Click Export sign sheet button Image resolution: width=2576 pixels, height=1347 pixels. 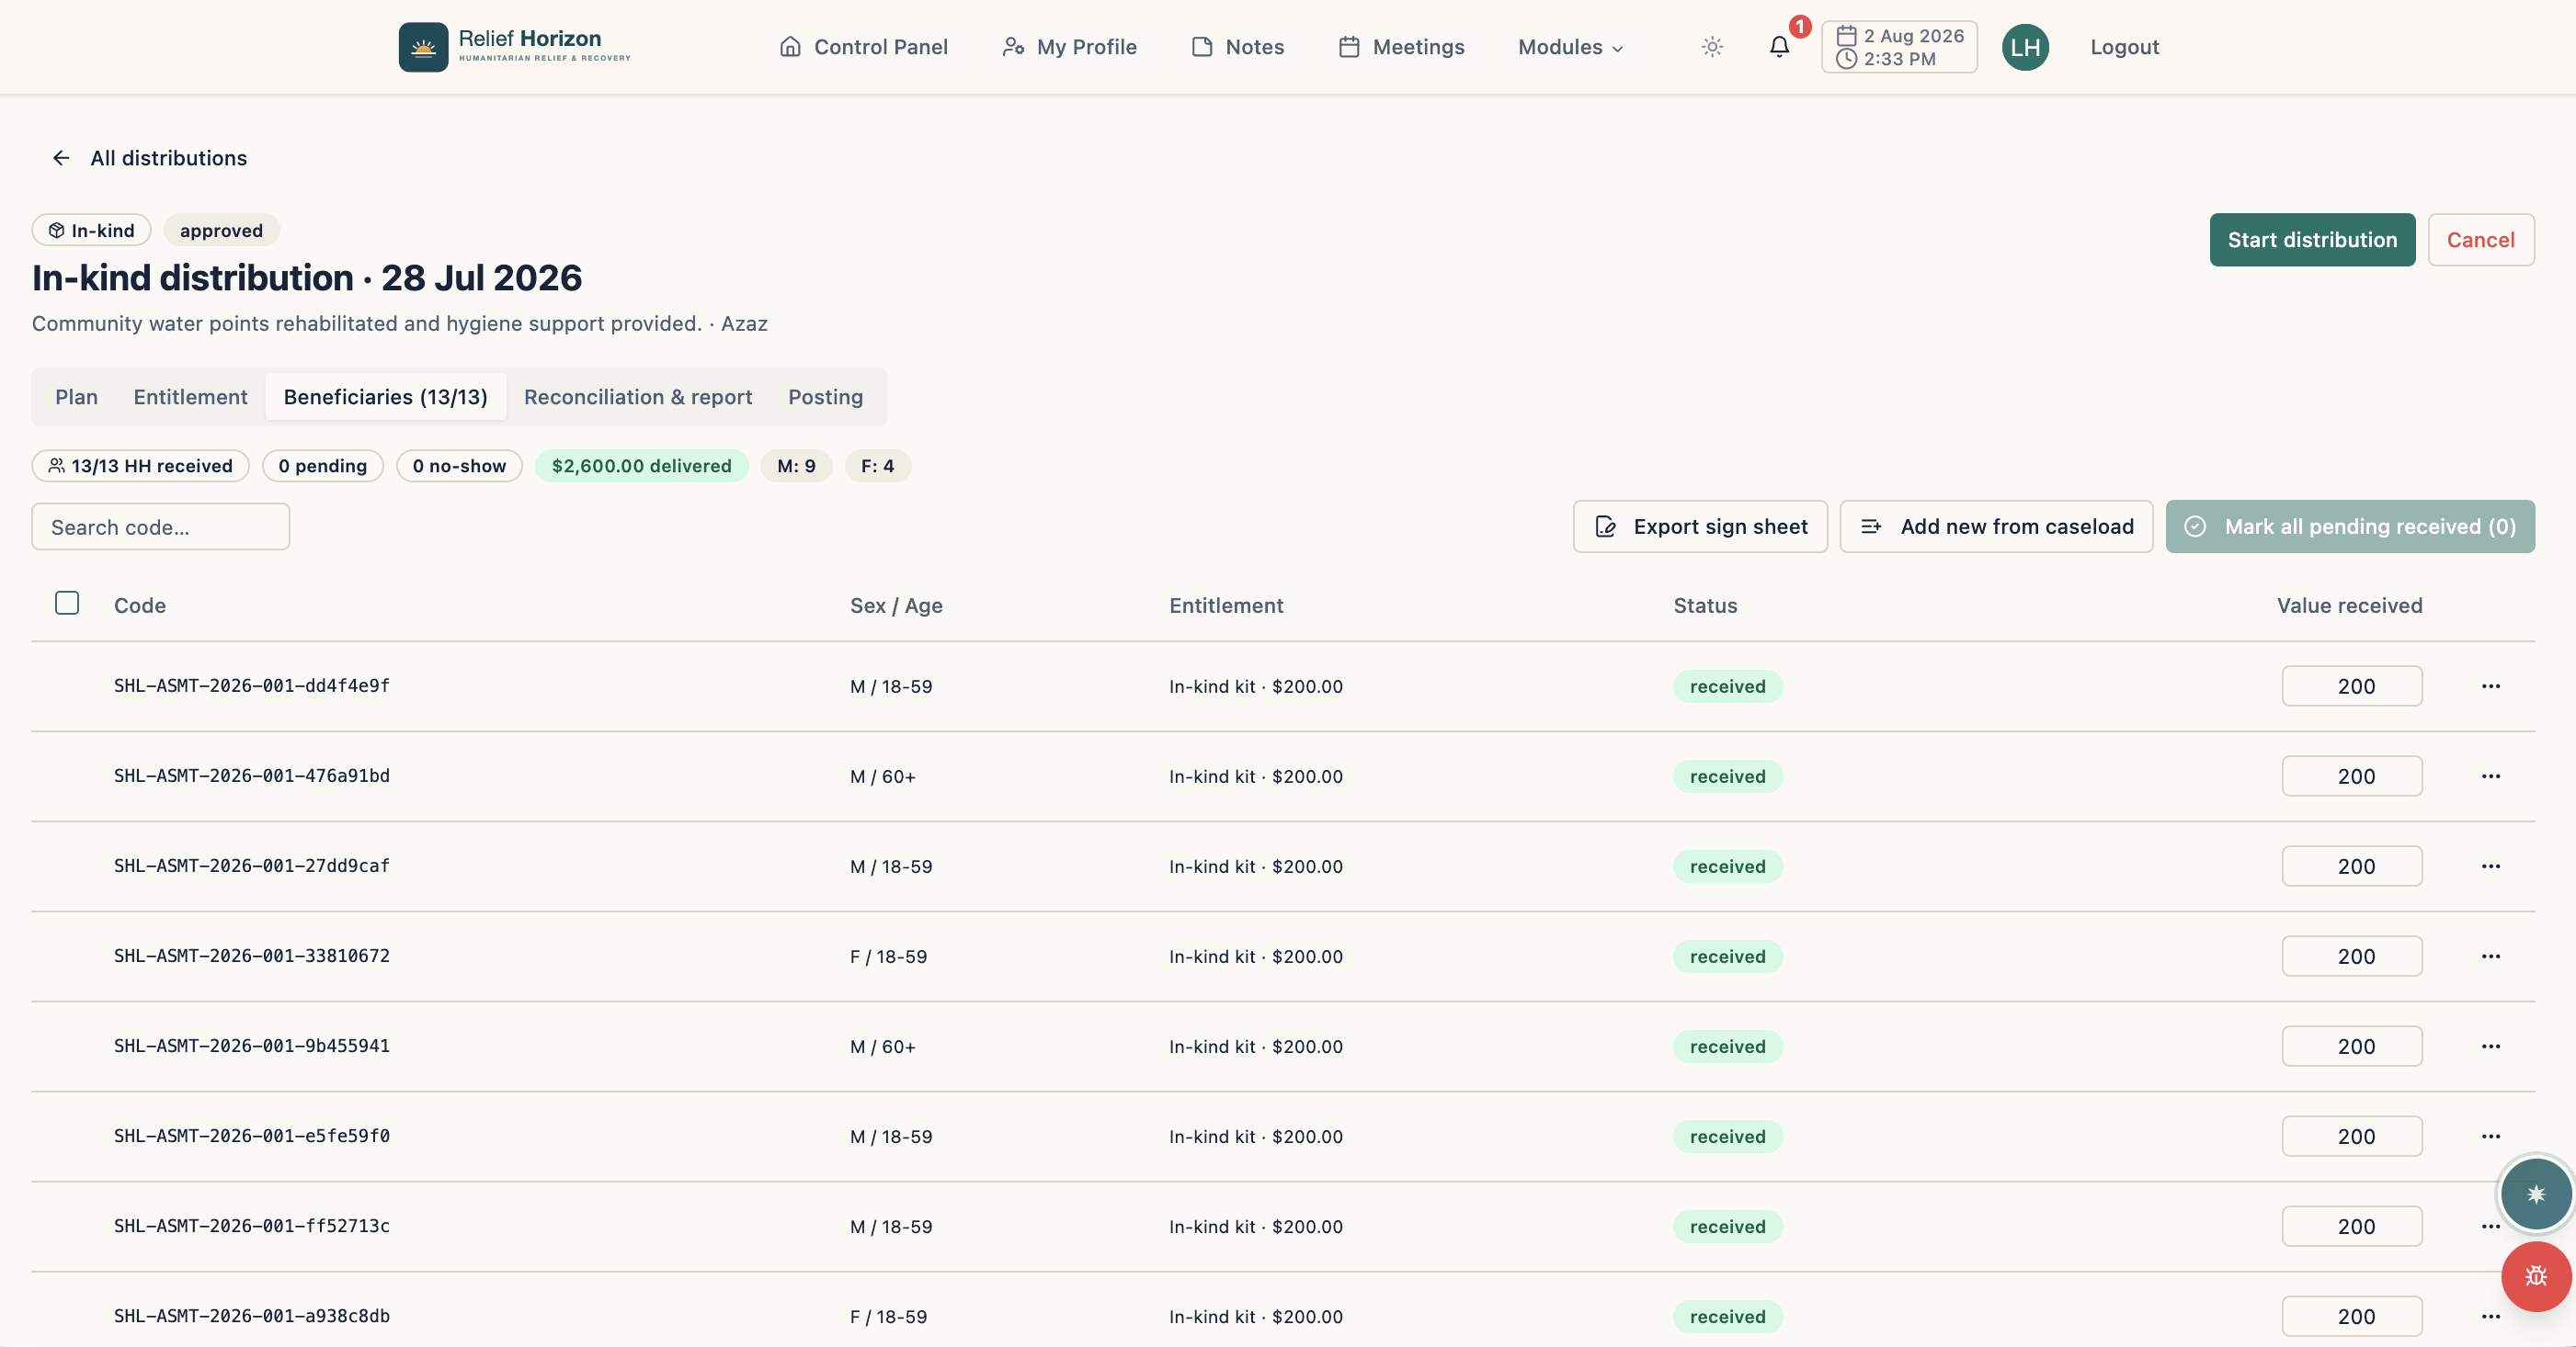pyautogui.click(x=1700, y=526)
